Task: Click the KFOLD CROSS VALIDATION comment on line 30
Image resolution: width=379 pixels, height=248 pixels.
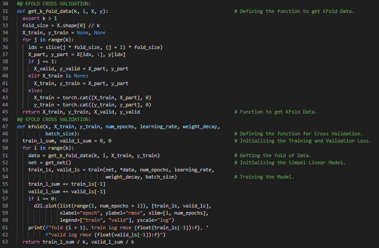Action: click(54, 4)
